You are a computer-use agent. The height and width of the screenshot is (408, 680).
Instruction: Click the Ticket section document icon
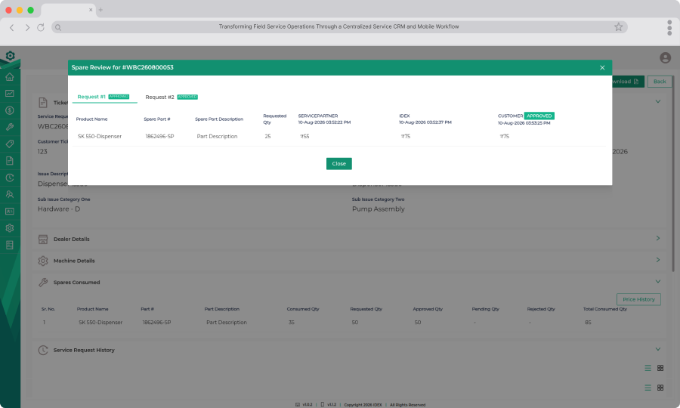coord(43,103)
